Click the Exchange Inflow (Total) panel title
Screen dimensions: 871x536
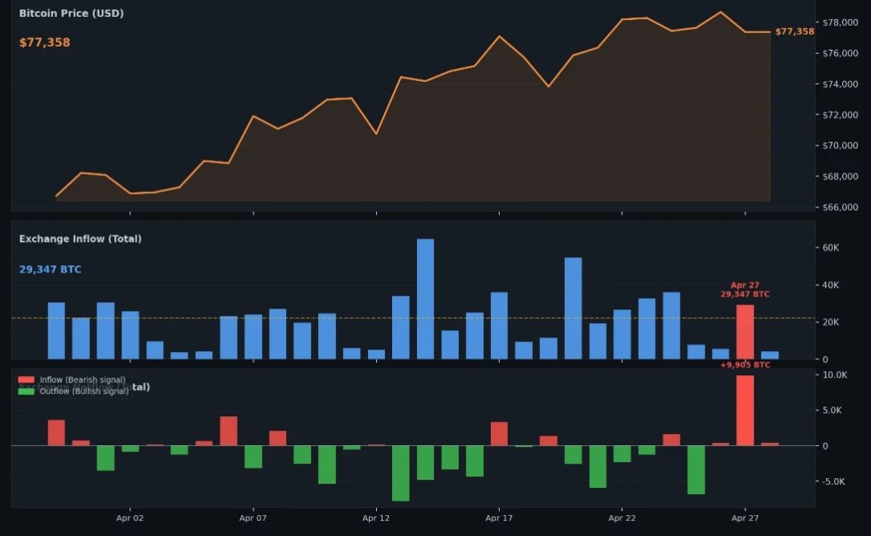pos(80,239)
